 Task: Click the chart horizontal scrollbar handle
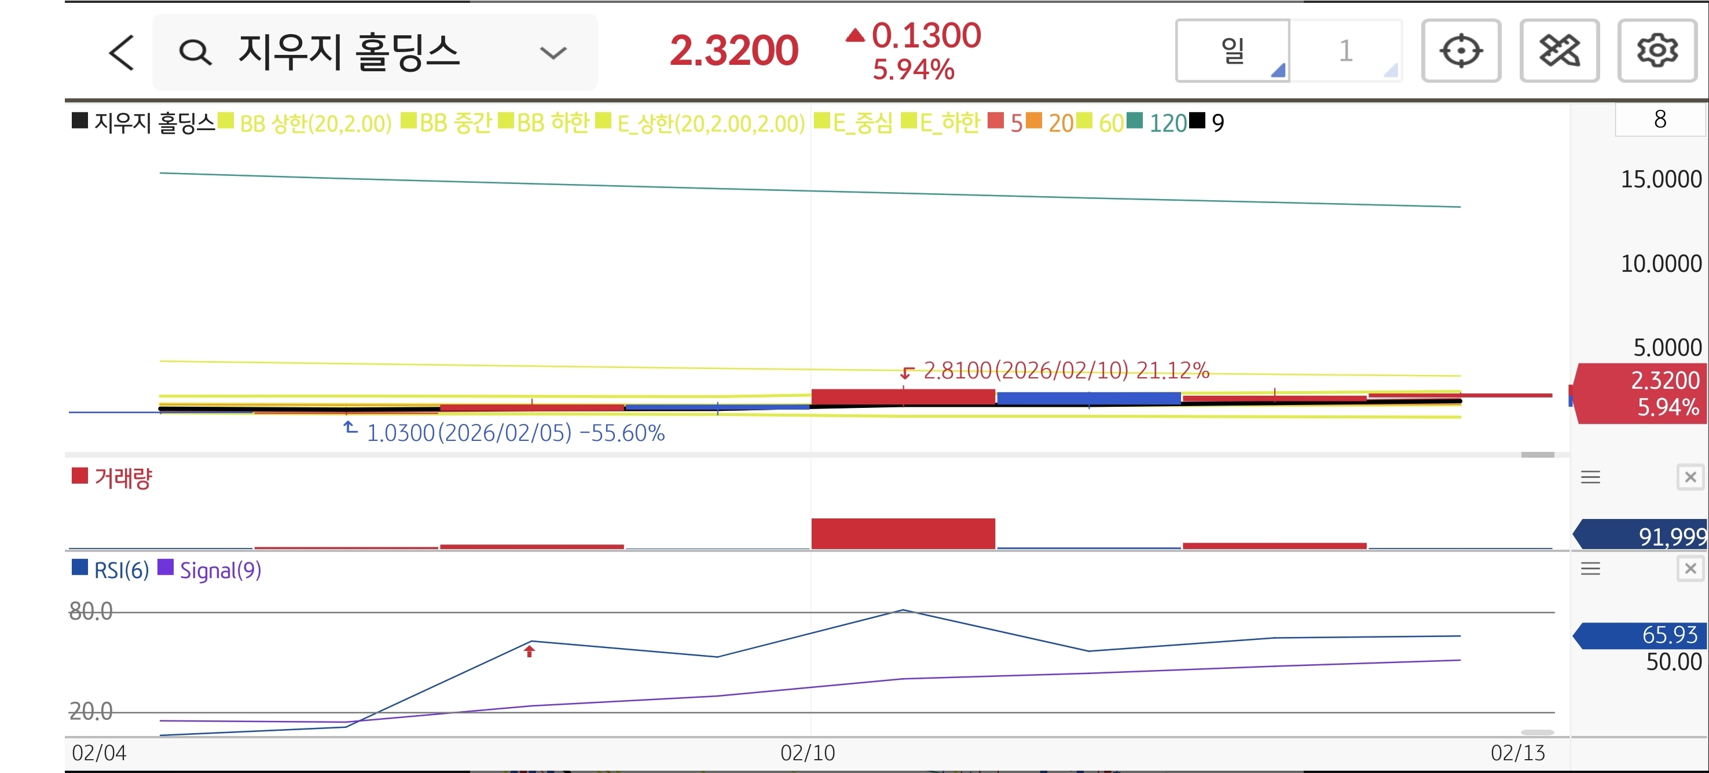pos(1537,455)
